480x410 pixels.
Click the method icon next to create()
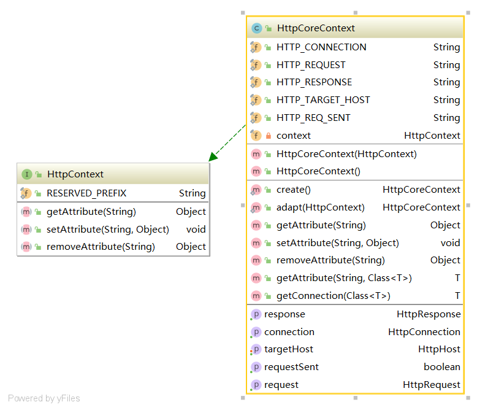256,190
